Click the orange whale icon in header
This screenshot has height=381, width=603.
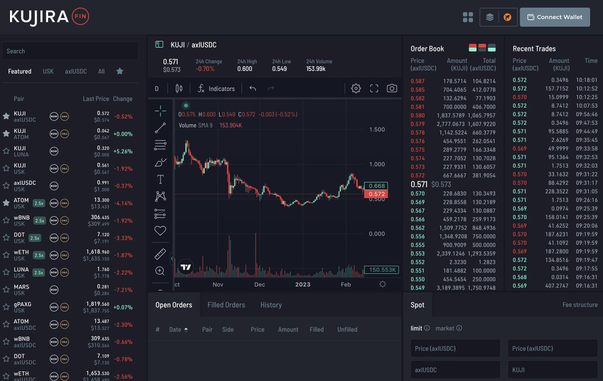click(x=508, y=17)
